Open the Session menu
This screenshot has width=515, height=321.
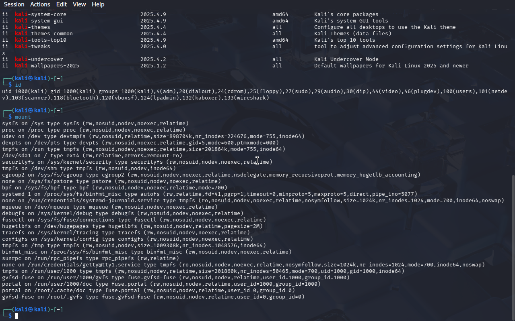click(x=14, y=4)
